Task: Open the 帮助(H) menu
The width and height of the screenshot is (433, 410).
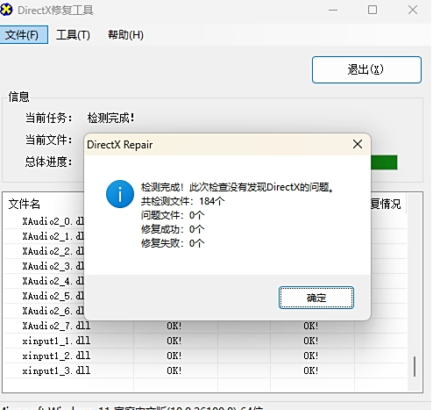Action: click(x=125, y=35)
